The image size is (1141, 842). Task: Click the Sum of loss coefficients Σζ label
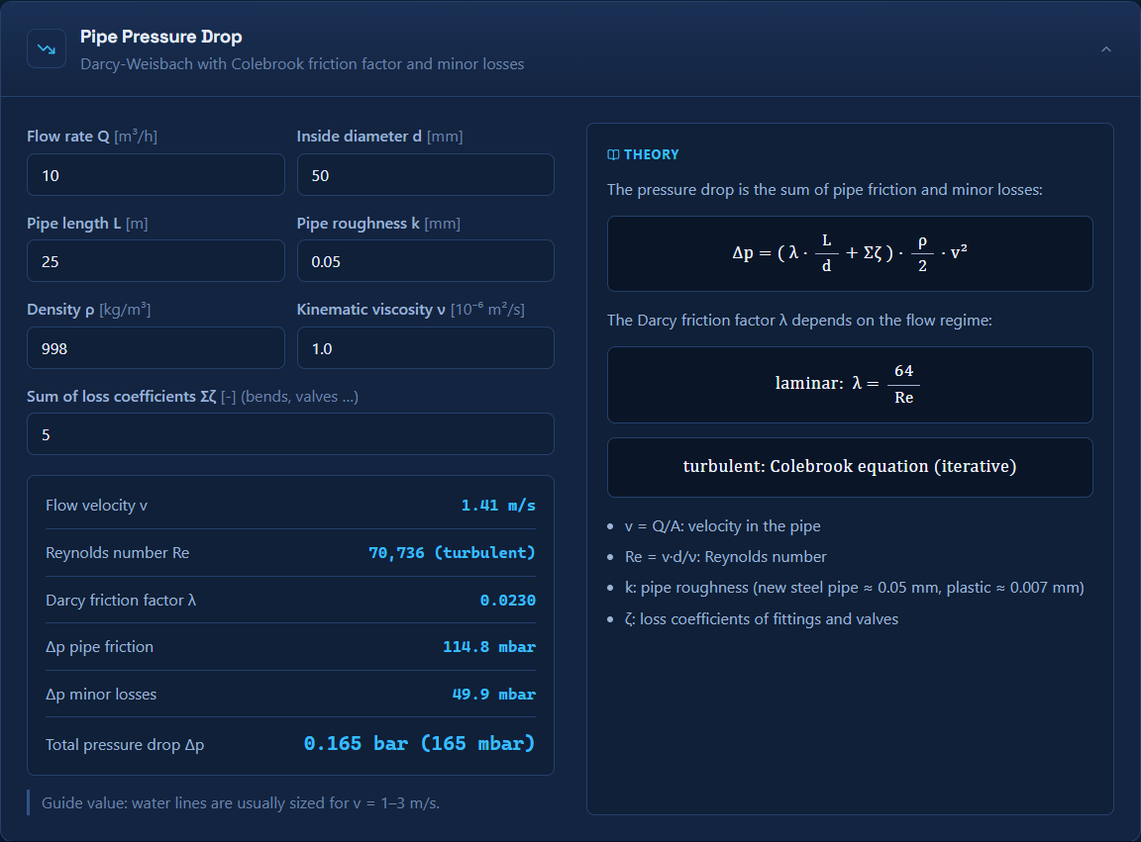pos(193,397)
